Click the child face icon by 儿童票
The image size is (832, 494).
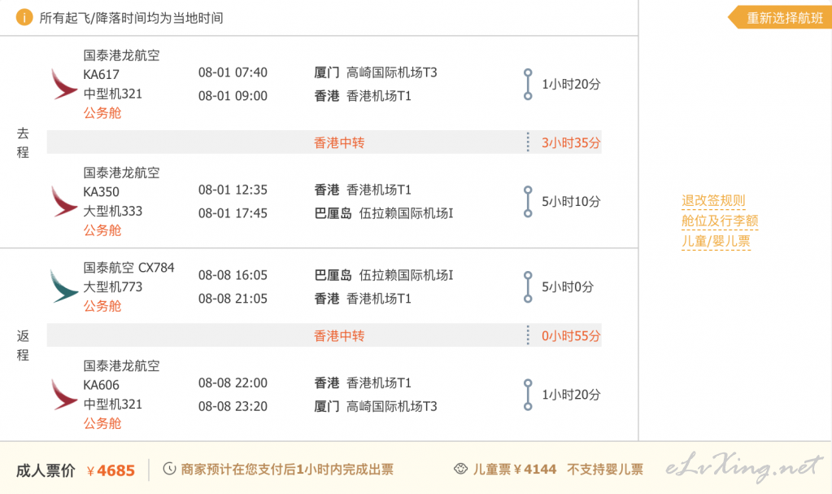(460, 469)
